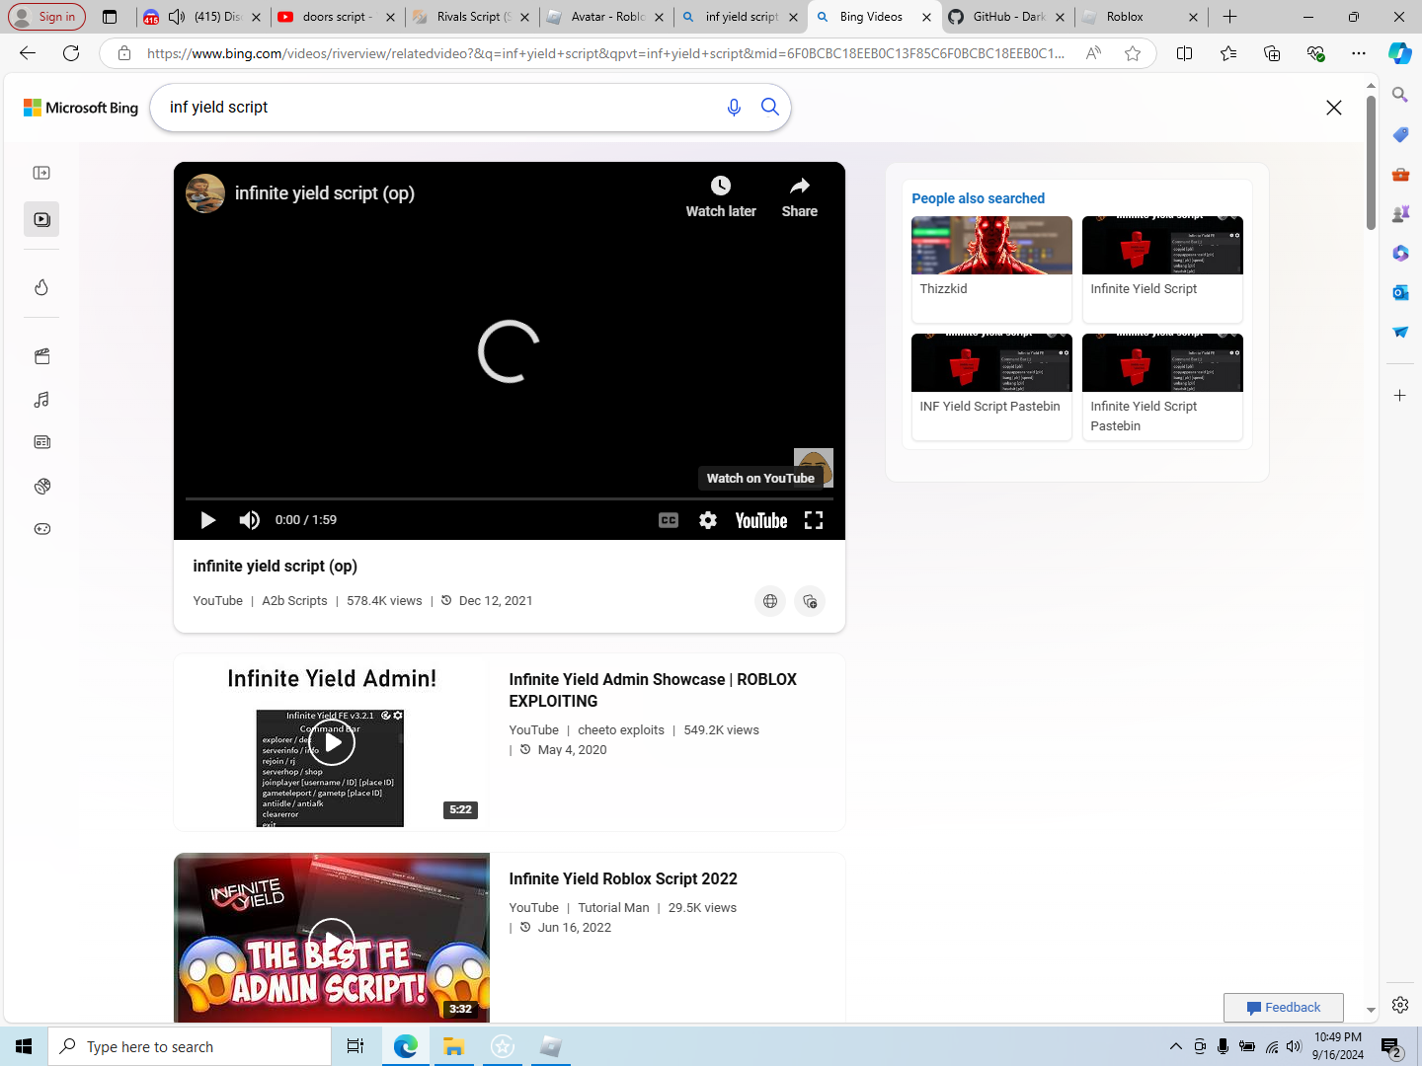
Task: Open Edge sidebar Tools briefcase icon
Action: (x=1400, y=174)
